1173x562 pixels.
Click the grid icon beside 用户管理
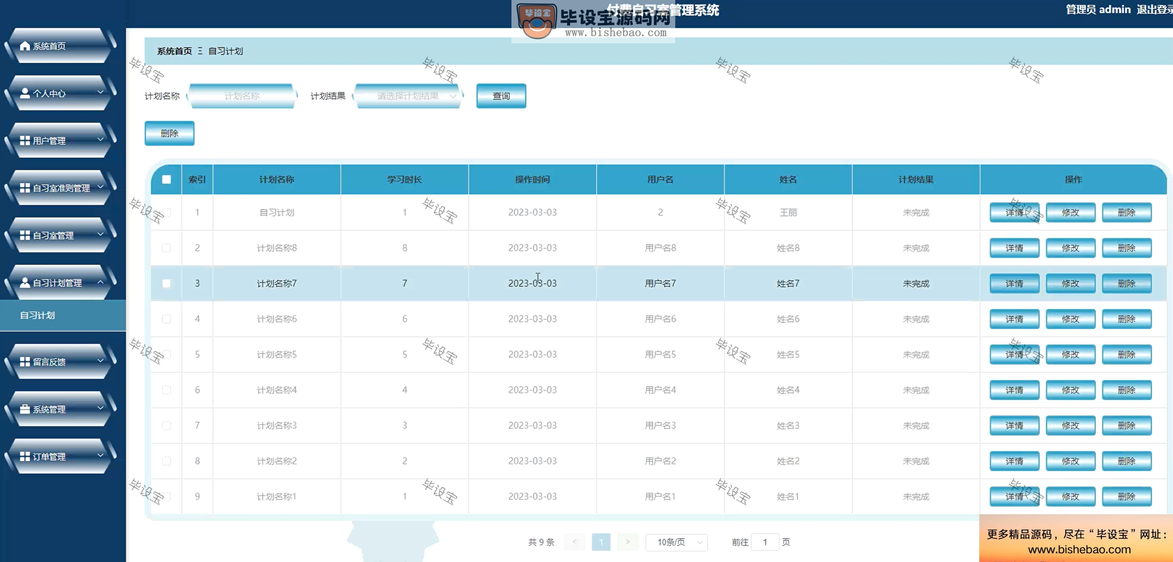tap(25, 141)
